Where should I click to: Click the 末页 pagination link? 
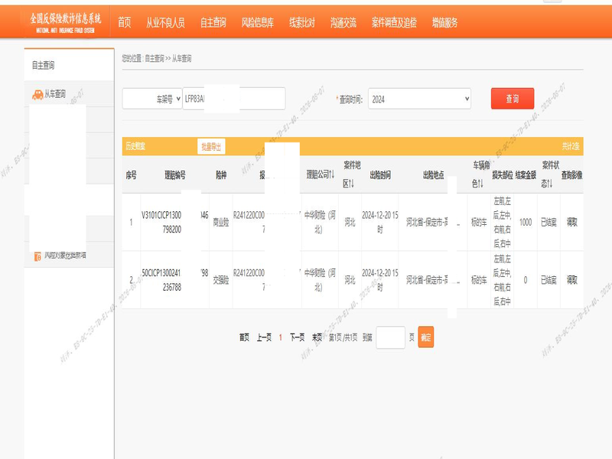(x=317, y=337)
